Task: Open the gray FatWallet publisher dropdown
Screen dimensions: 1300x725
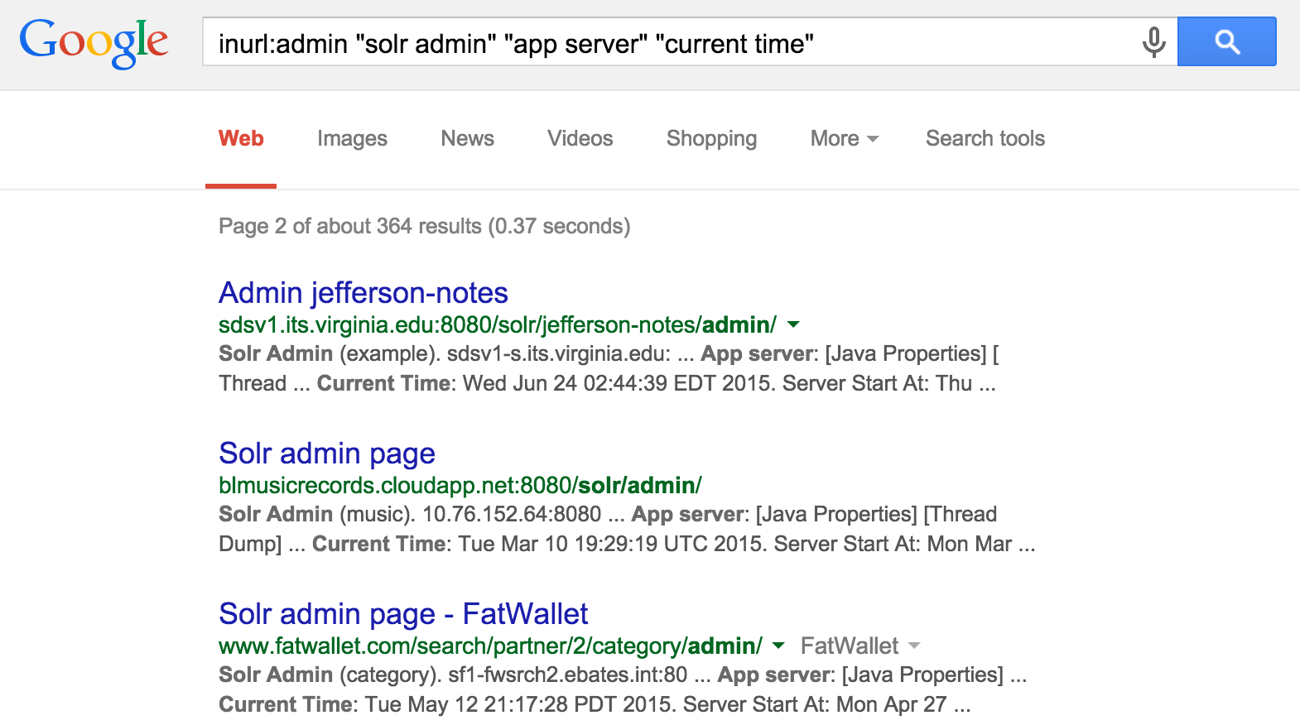Action: [x=860, y=646]
